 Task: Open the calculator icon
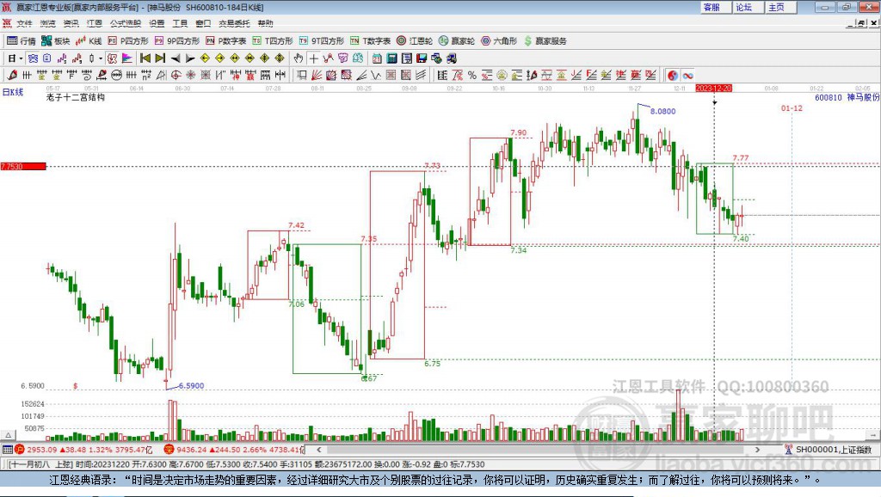click(x=391, y=58)
